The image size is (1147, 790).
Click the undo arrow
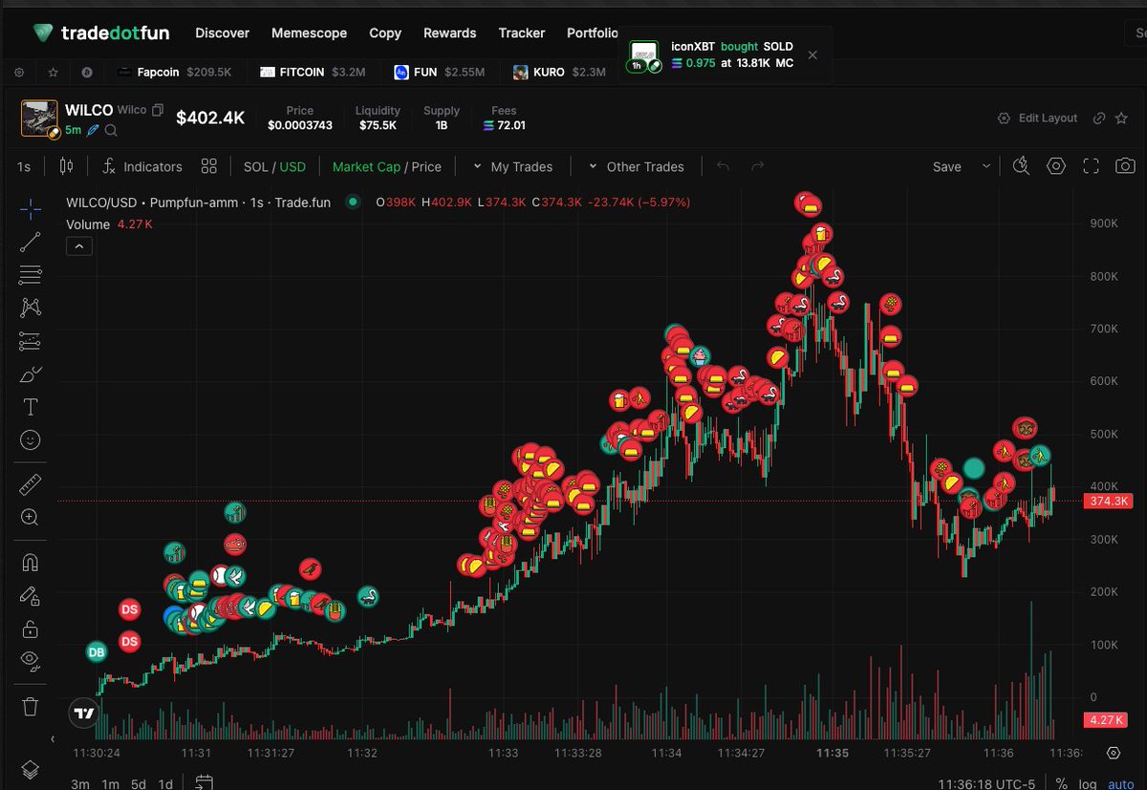pyautogui.click(x=723, y=166)
